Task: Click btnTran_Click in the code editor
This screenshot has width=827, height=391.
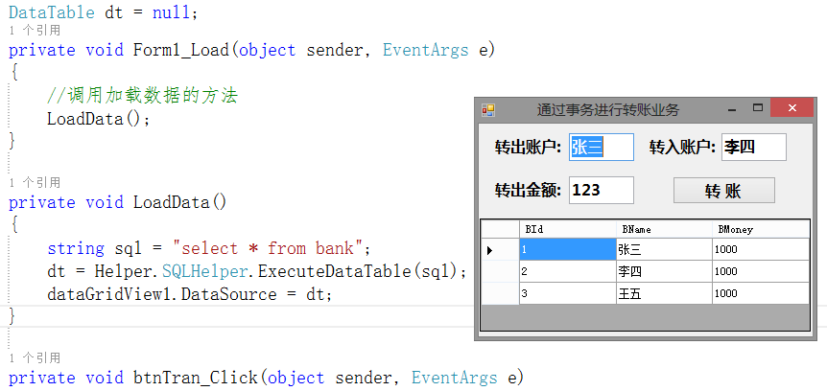Action: coord(195,378)
